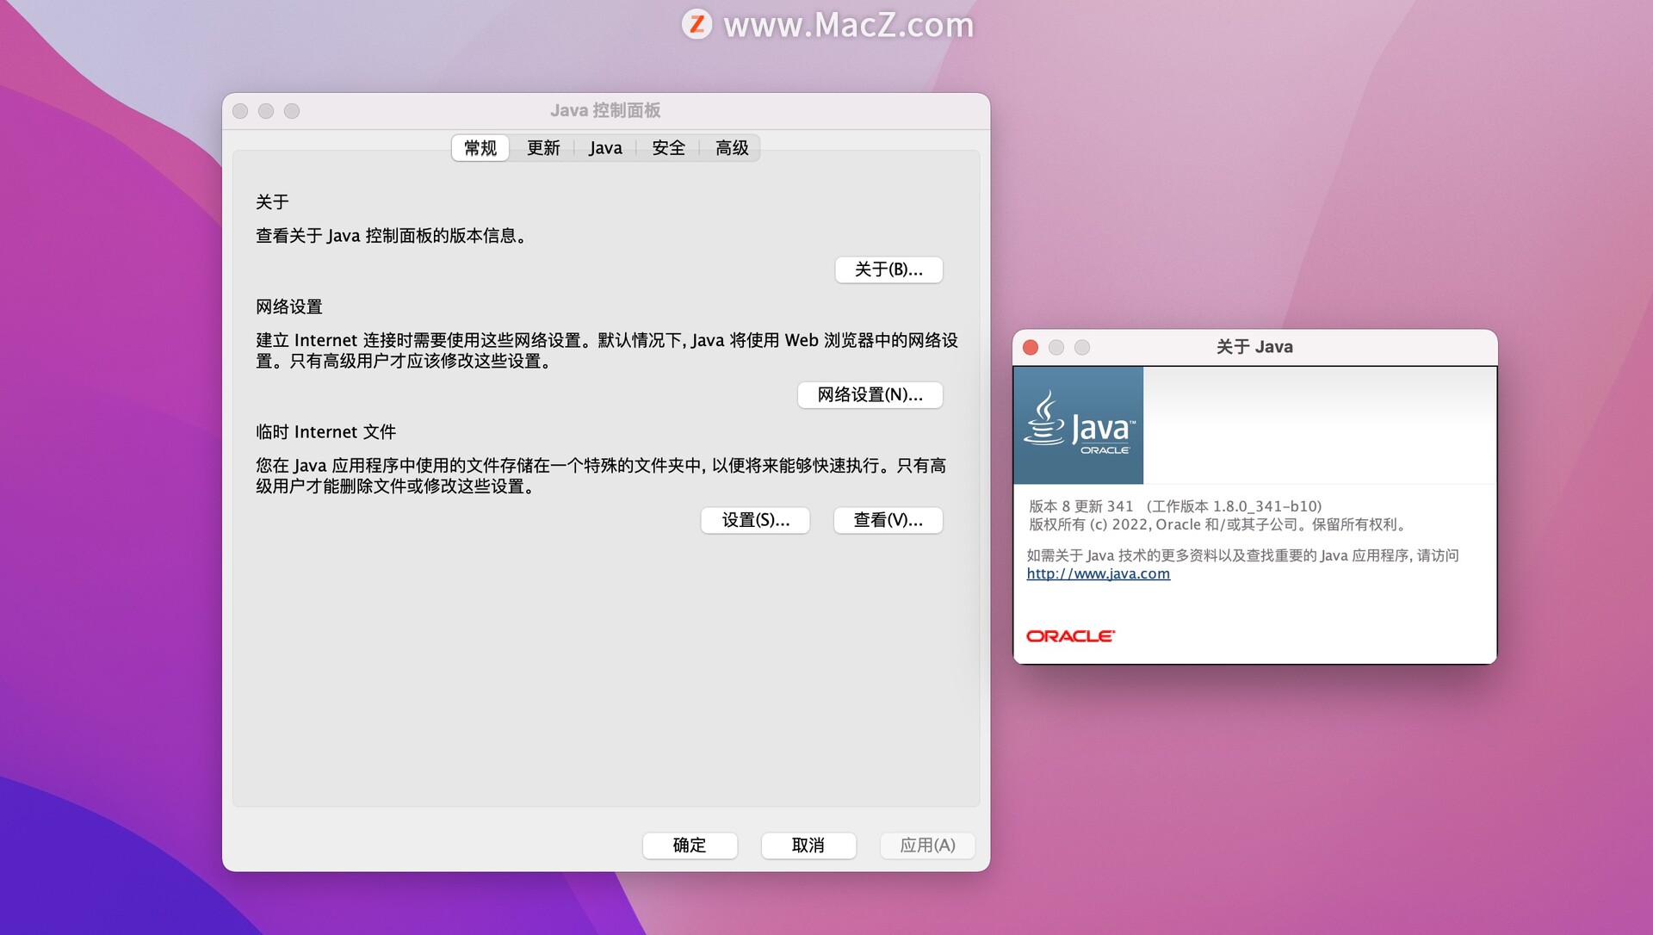Click the Java logo in About window
This screenshot has height=935, width=1653.
[x=1079, y=425]
